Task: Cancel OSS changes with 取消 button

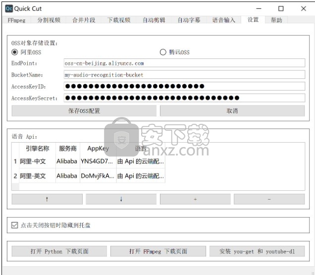Action: (232, 111)
